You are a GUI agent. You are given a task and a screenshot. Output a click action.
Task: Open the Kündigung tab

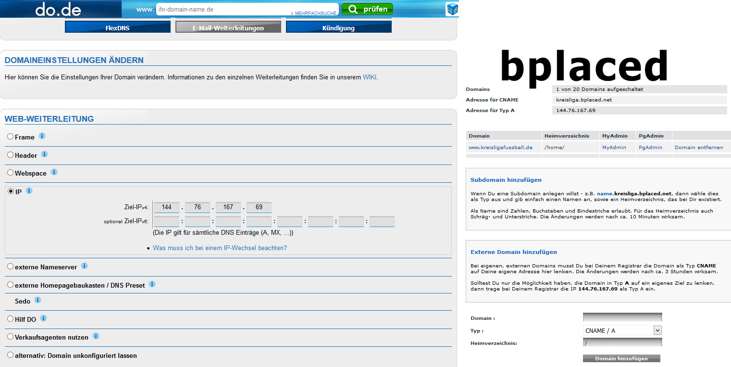point(339,27)
